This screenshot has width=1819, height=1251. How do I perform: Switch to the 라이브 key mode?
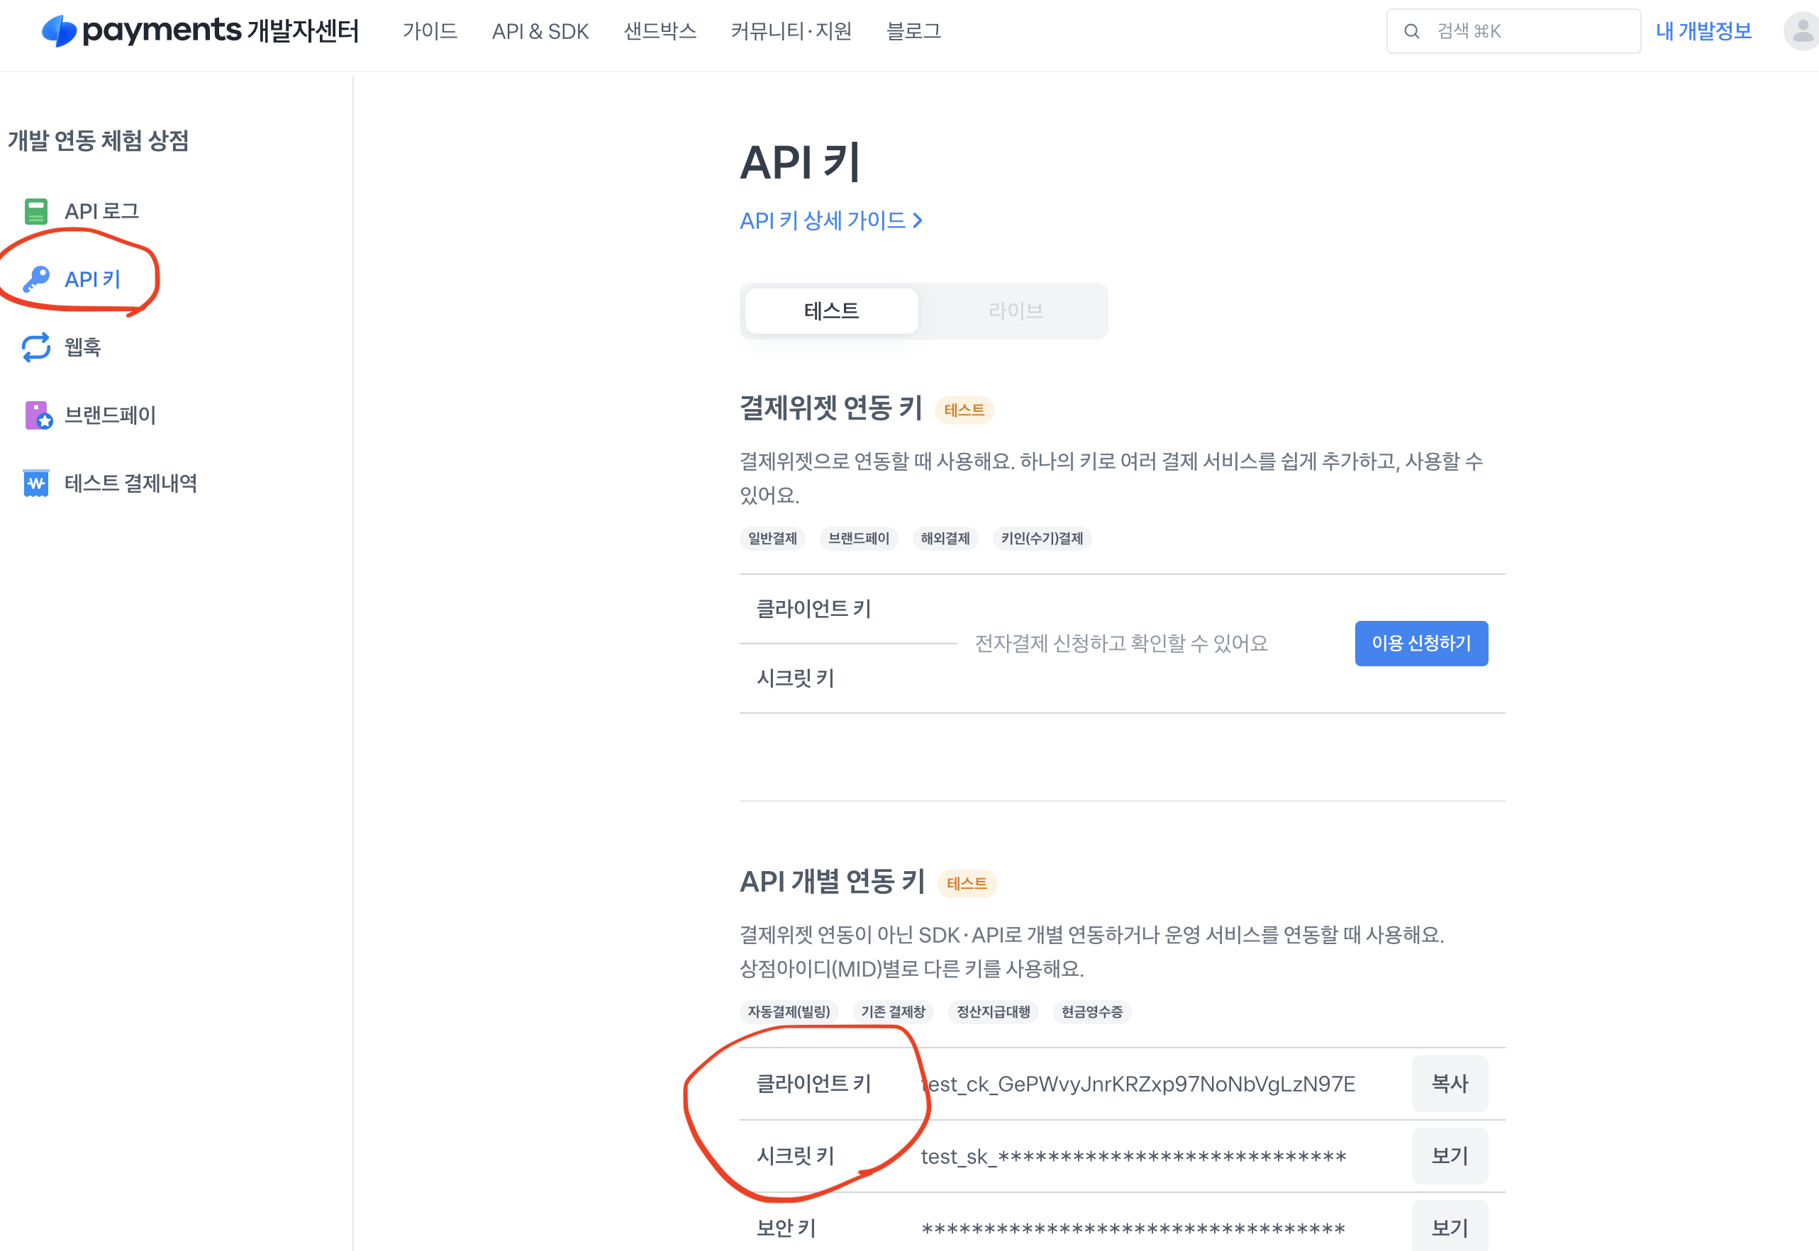pyautogui.click(x=1015, y=311)
